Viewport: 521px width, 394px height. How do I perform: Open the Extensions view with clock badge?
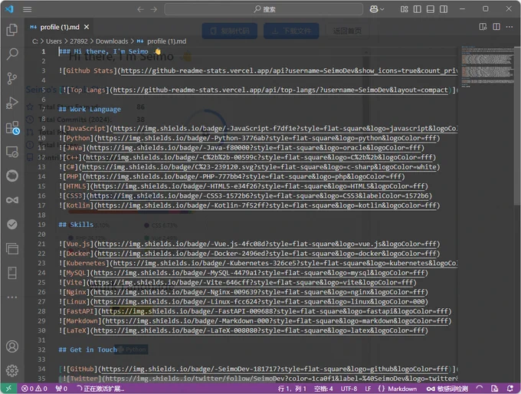click(x=12, y=127)
